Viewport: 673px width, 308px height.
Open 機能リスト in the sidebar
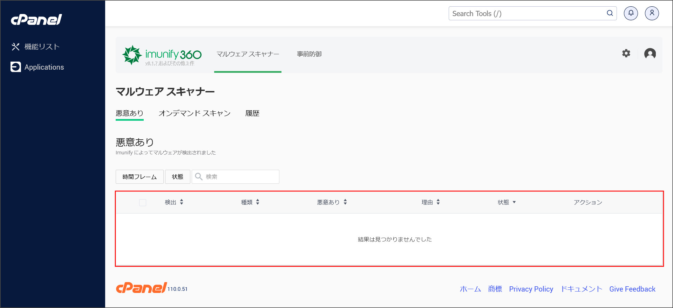(42, 47)
